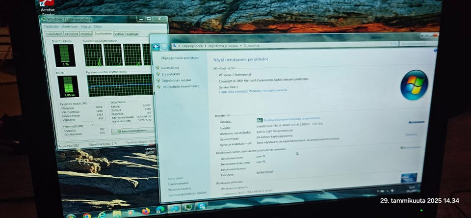The width and height of the screenshot is (471, 218).
Task: Click memory gauge showing 2,05 Gt
Action: (68, 86)
